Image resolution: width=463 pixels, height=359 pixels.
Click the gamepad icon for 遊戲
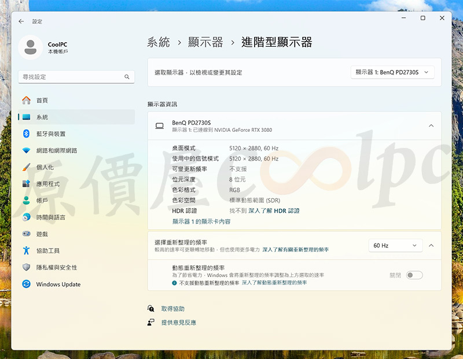[x=26, y=234]
